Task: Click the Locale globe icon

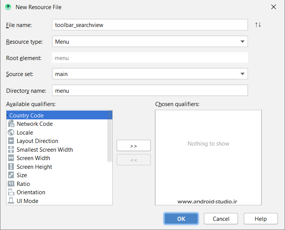Action: 11,133
